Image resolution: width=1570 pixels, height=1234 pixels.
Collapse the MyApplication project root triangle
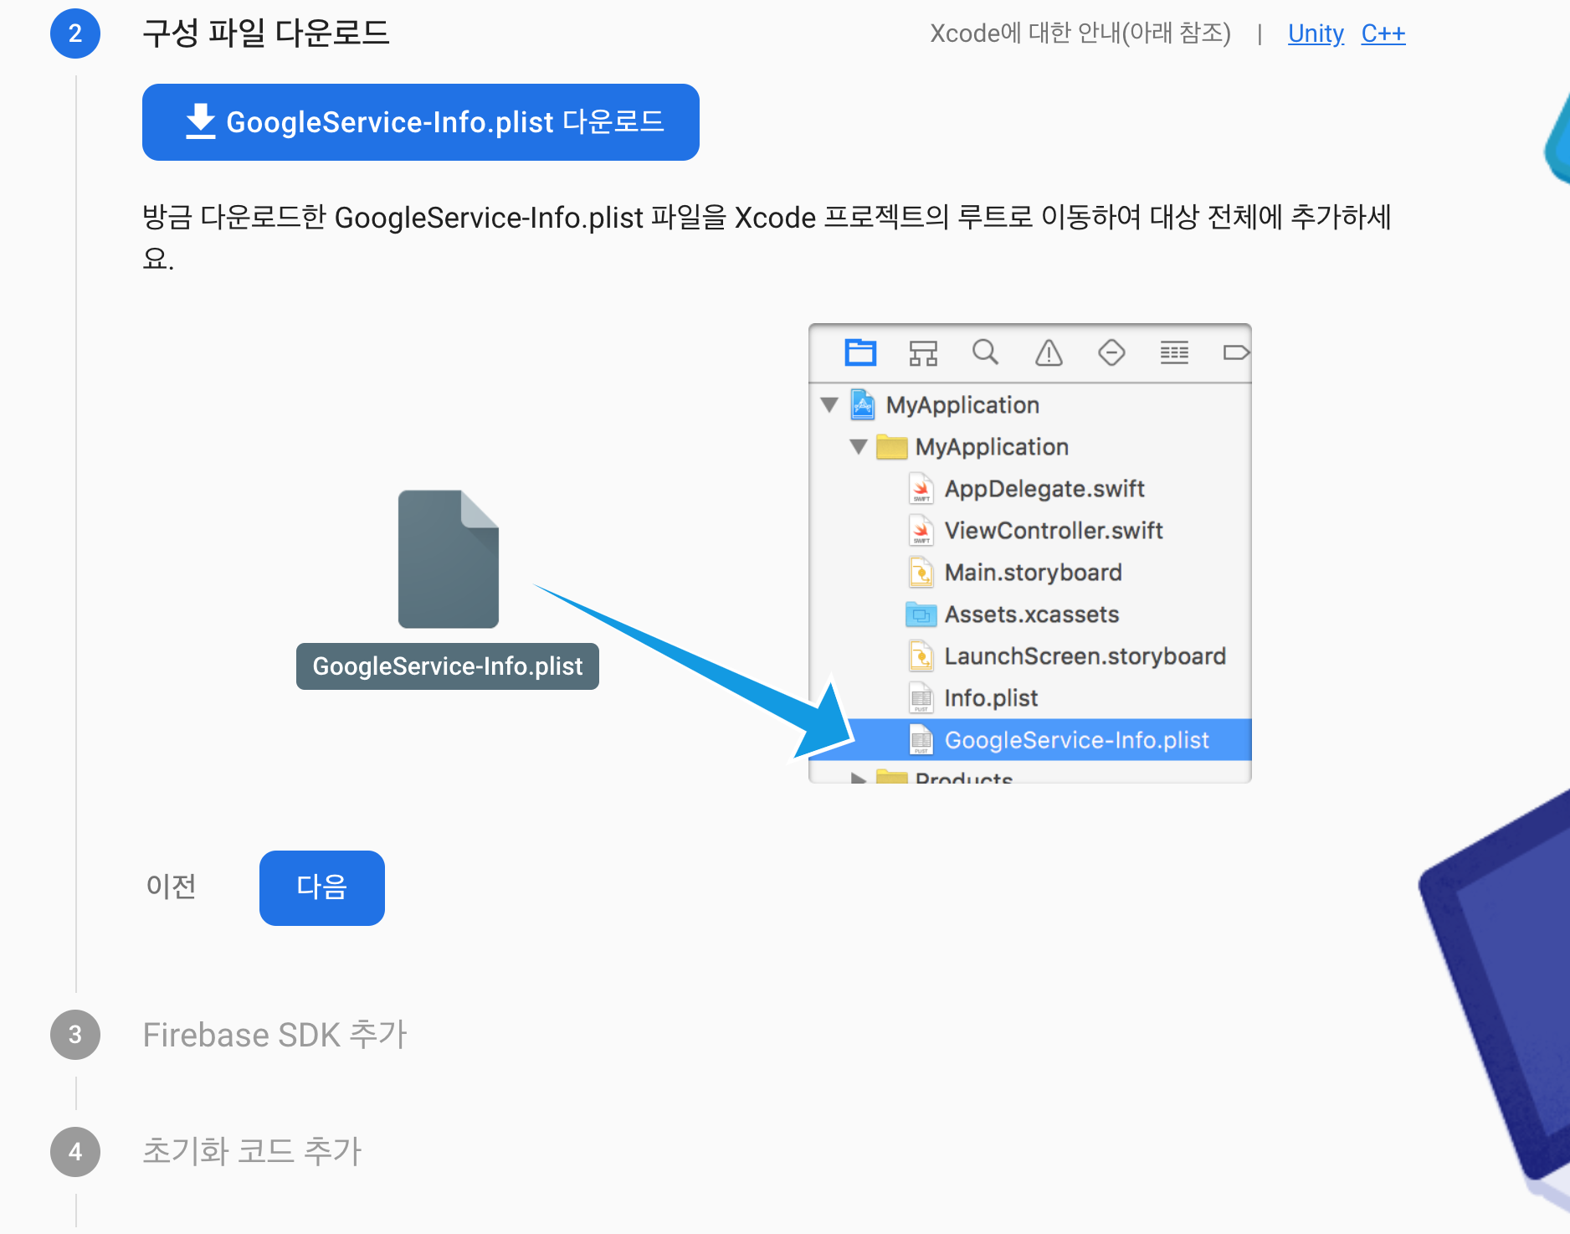click(829, 405)
